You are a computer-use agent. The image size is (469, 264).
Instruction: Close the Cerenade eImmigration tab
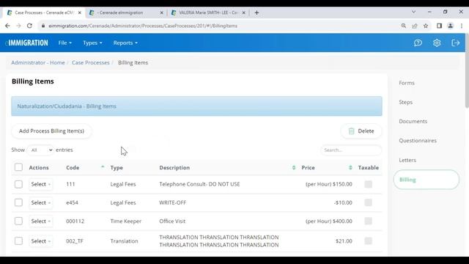[x=161, y=12]
